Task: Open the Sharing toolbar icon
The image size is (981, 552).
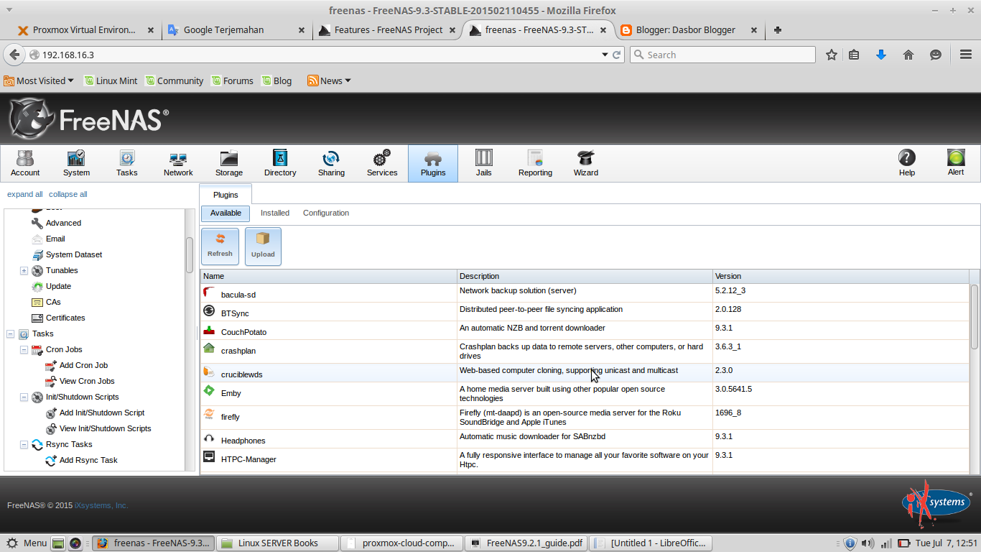Action: [331, 163]
